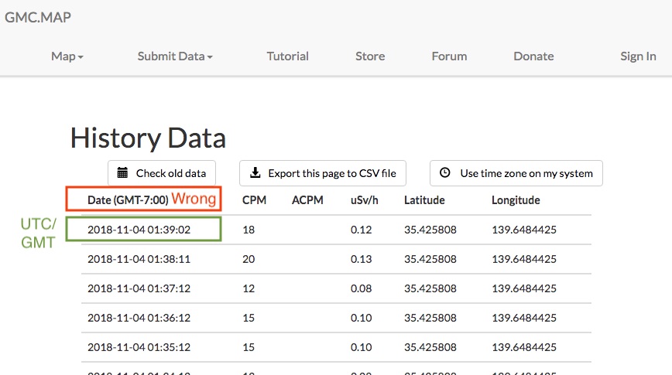This screenshot has height=375, width=672.
Task: Select uSv/h value 0.08
Action: point(362,288)
